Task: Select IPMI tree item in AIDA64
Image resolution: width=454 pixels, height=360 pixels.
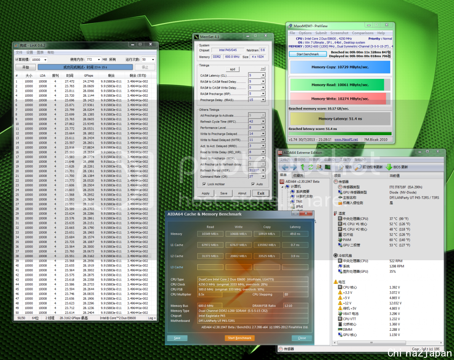Action: click(297, 206)
